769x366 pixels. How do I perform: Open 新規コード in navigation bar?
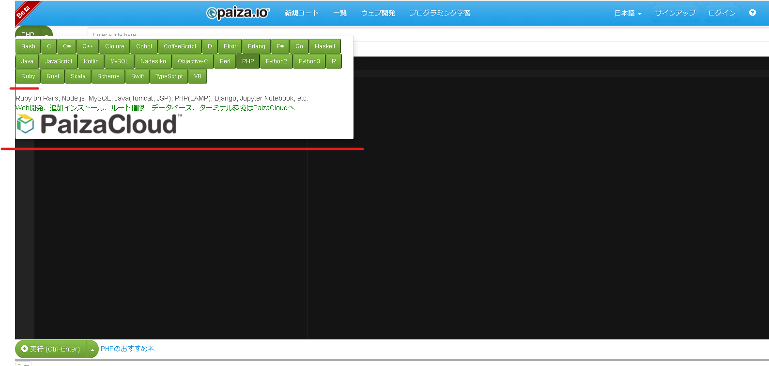tap(301, 13)
